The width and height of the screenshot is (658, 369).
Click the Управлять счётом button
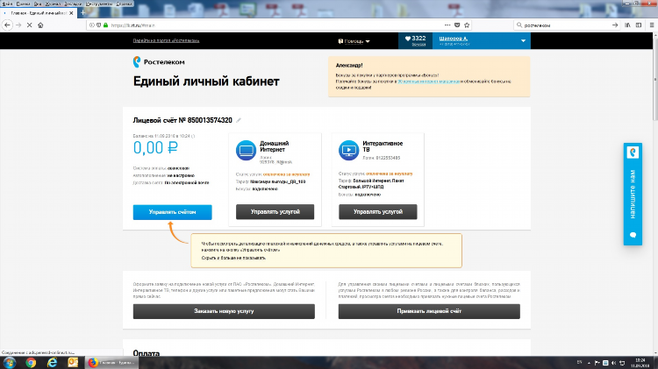[173, 212]
